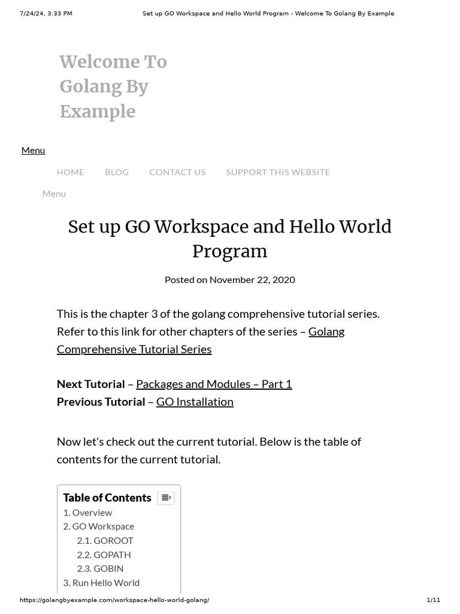Click the golangbyexample.com URL in footer
The height and width of the screenshot is (614, 460).
(114, 600)
